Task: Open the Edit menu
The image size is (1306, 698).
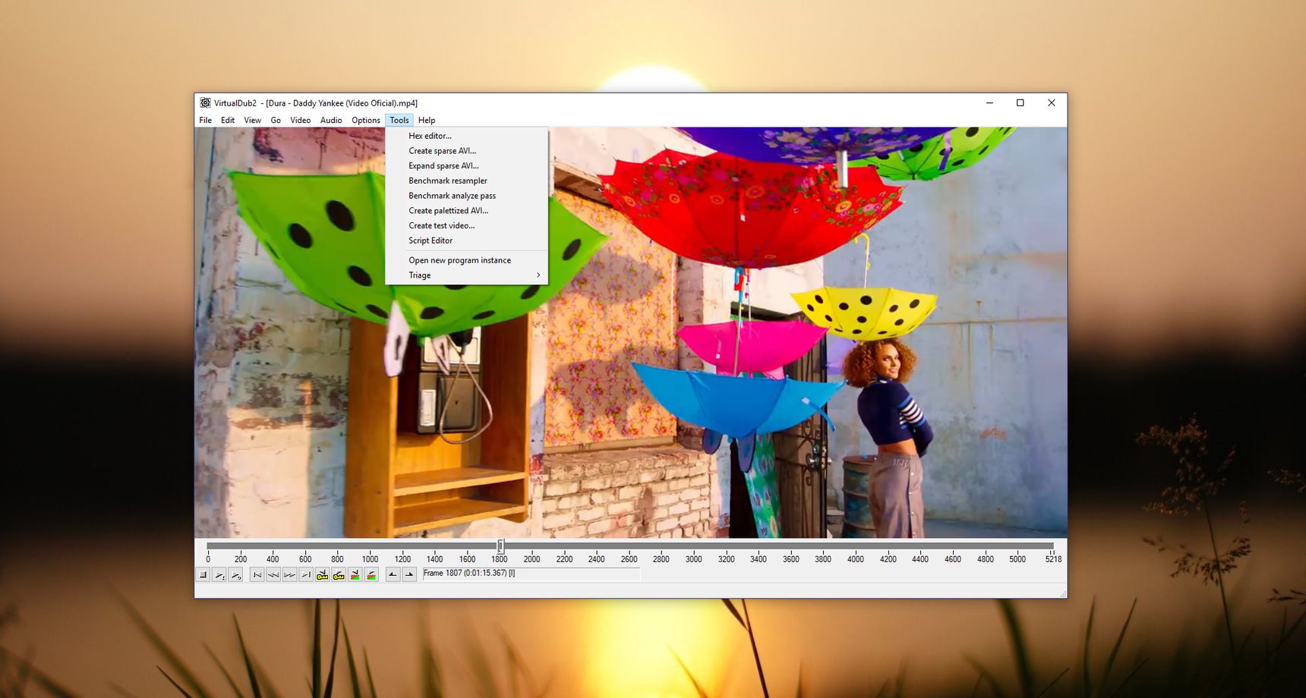Action: (228, 120)
